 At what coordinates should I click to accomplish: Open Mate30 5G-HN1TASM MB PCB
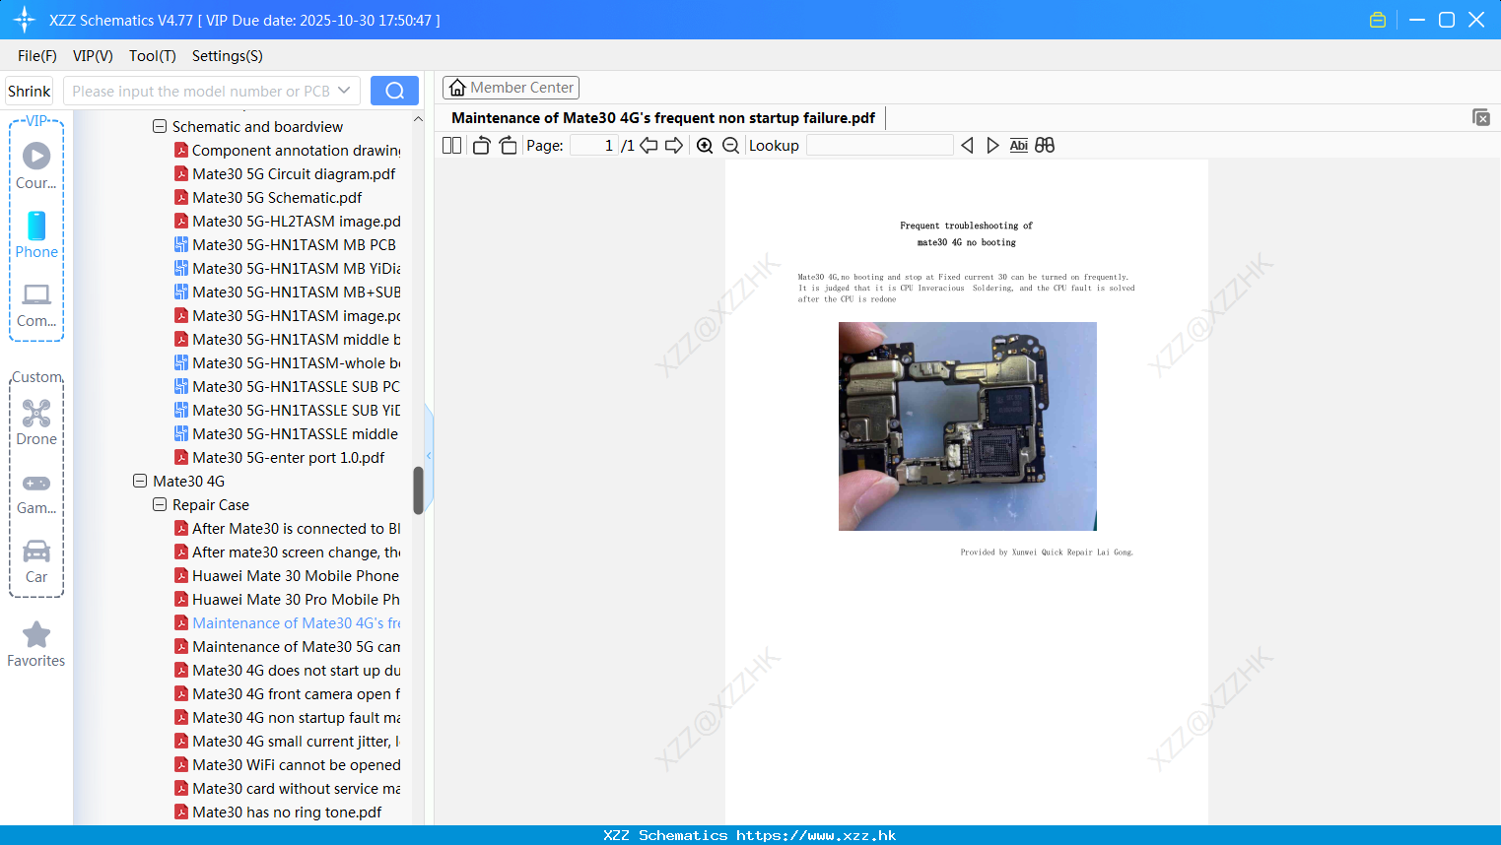click(x=285, y=244)
